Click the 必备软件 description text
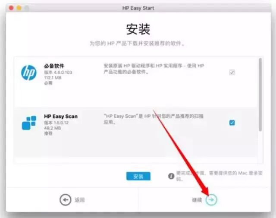Image resolution: width=276 pixels, height=218 pixels. 154,69
